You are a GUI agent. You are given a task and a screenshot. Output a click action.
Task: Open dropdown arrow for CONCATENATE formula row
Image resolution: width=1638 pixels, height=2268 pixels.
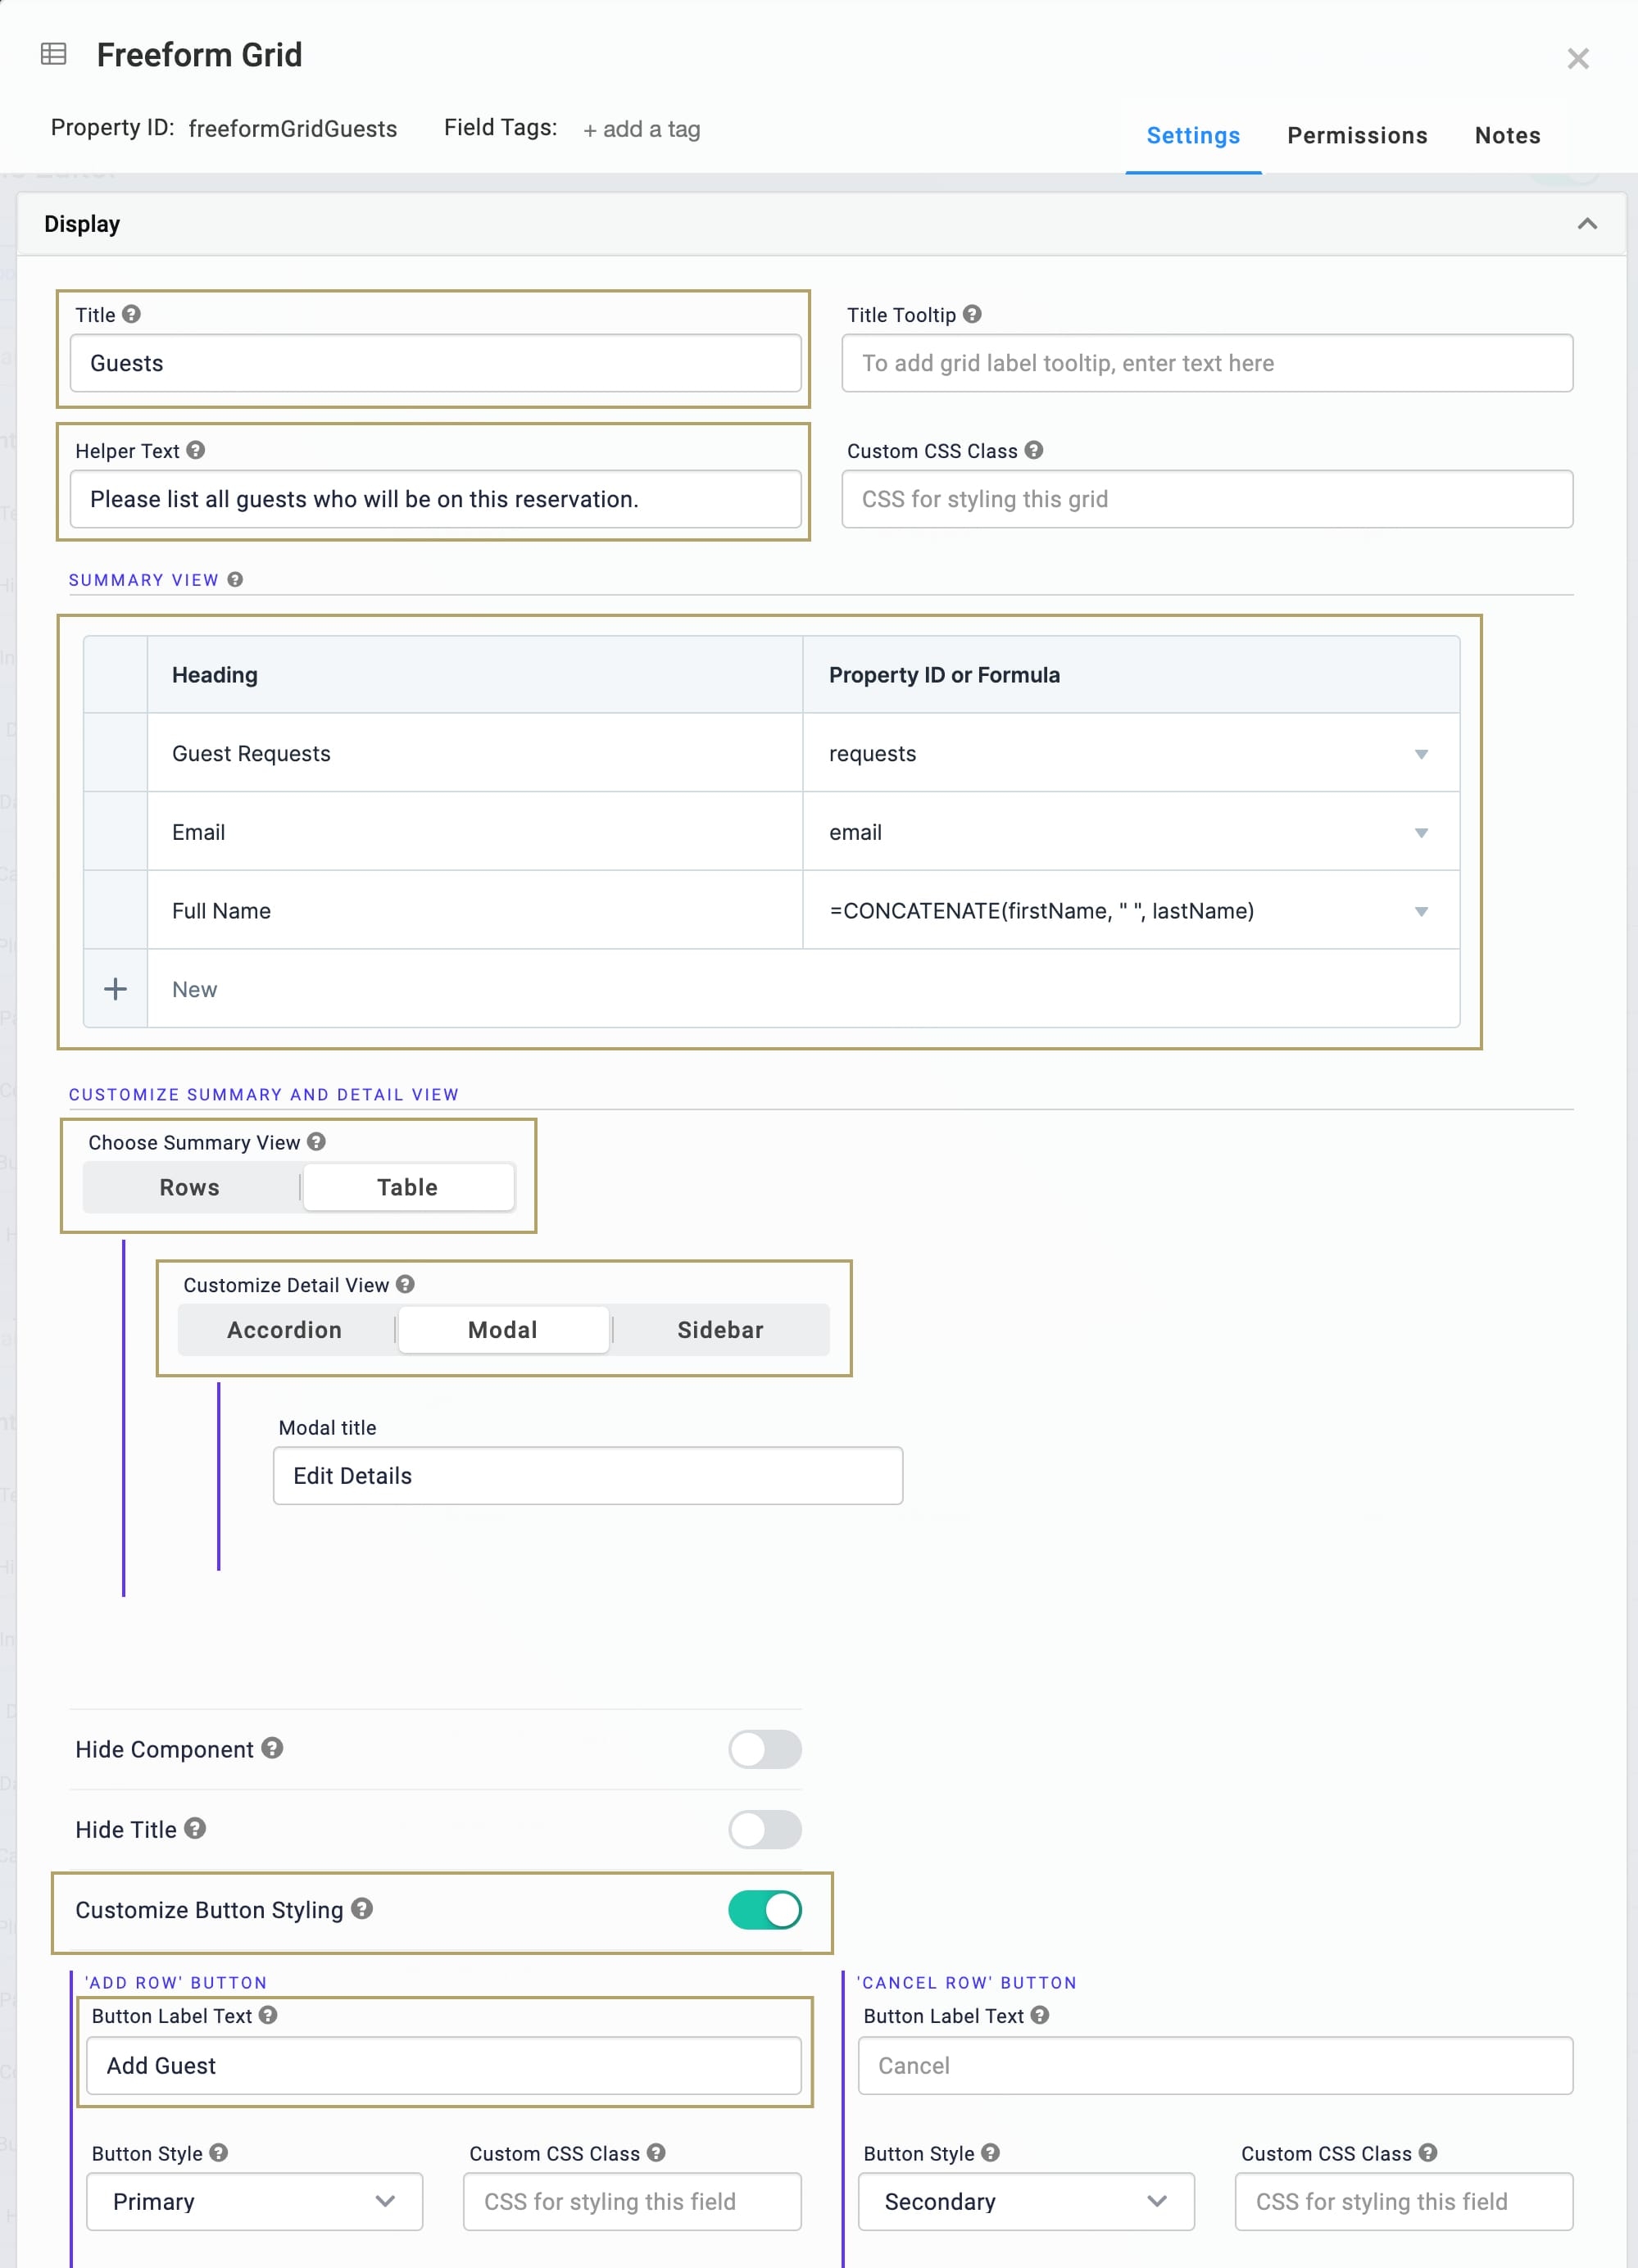[x=1421, y=911]
